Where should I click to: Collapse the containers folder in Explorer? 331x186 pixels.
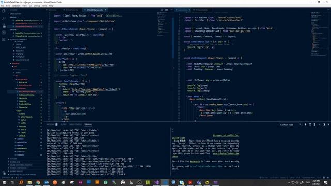click(x=21, y=88)
